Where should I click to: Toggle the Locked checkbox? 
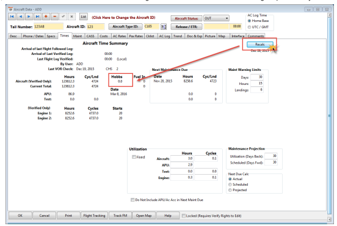[x=184, y=216]
